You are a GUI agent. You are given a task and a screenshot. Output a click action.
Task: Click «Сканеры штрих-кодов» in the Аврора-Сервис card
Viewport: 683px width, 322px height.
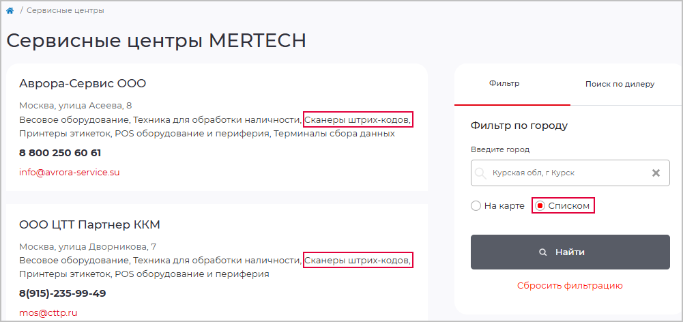point(358,120)
